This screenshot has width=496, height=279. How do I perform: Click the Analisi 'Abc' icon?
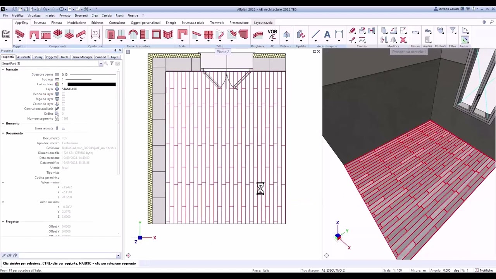(x=428, y=31)
